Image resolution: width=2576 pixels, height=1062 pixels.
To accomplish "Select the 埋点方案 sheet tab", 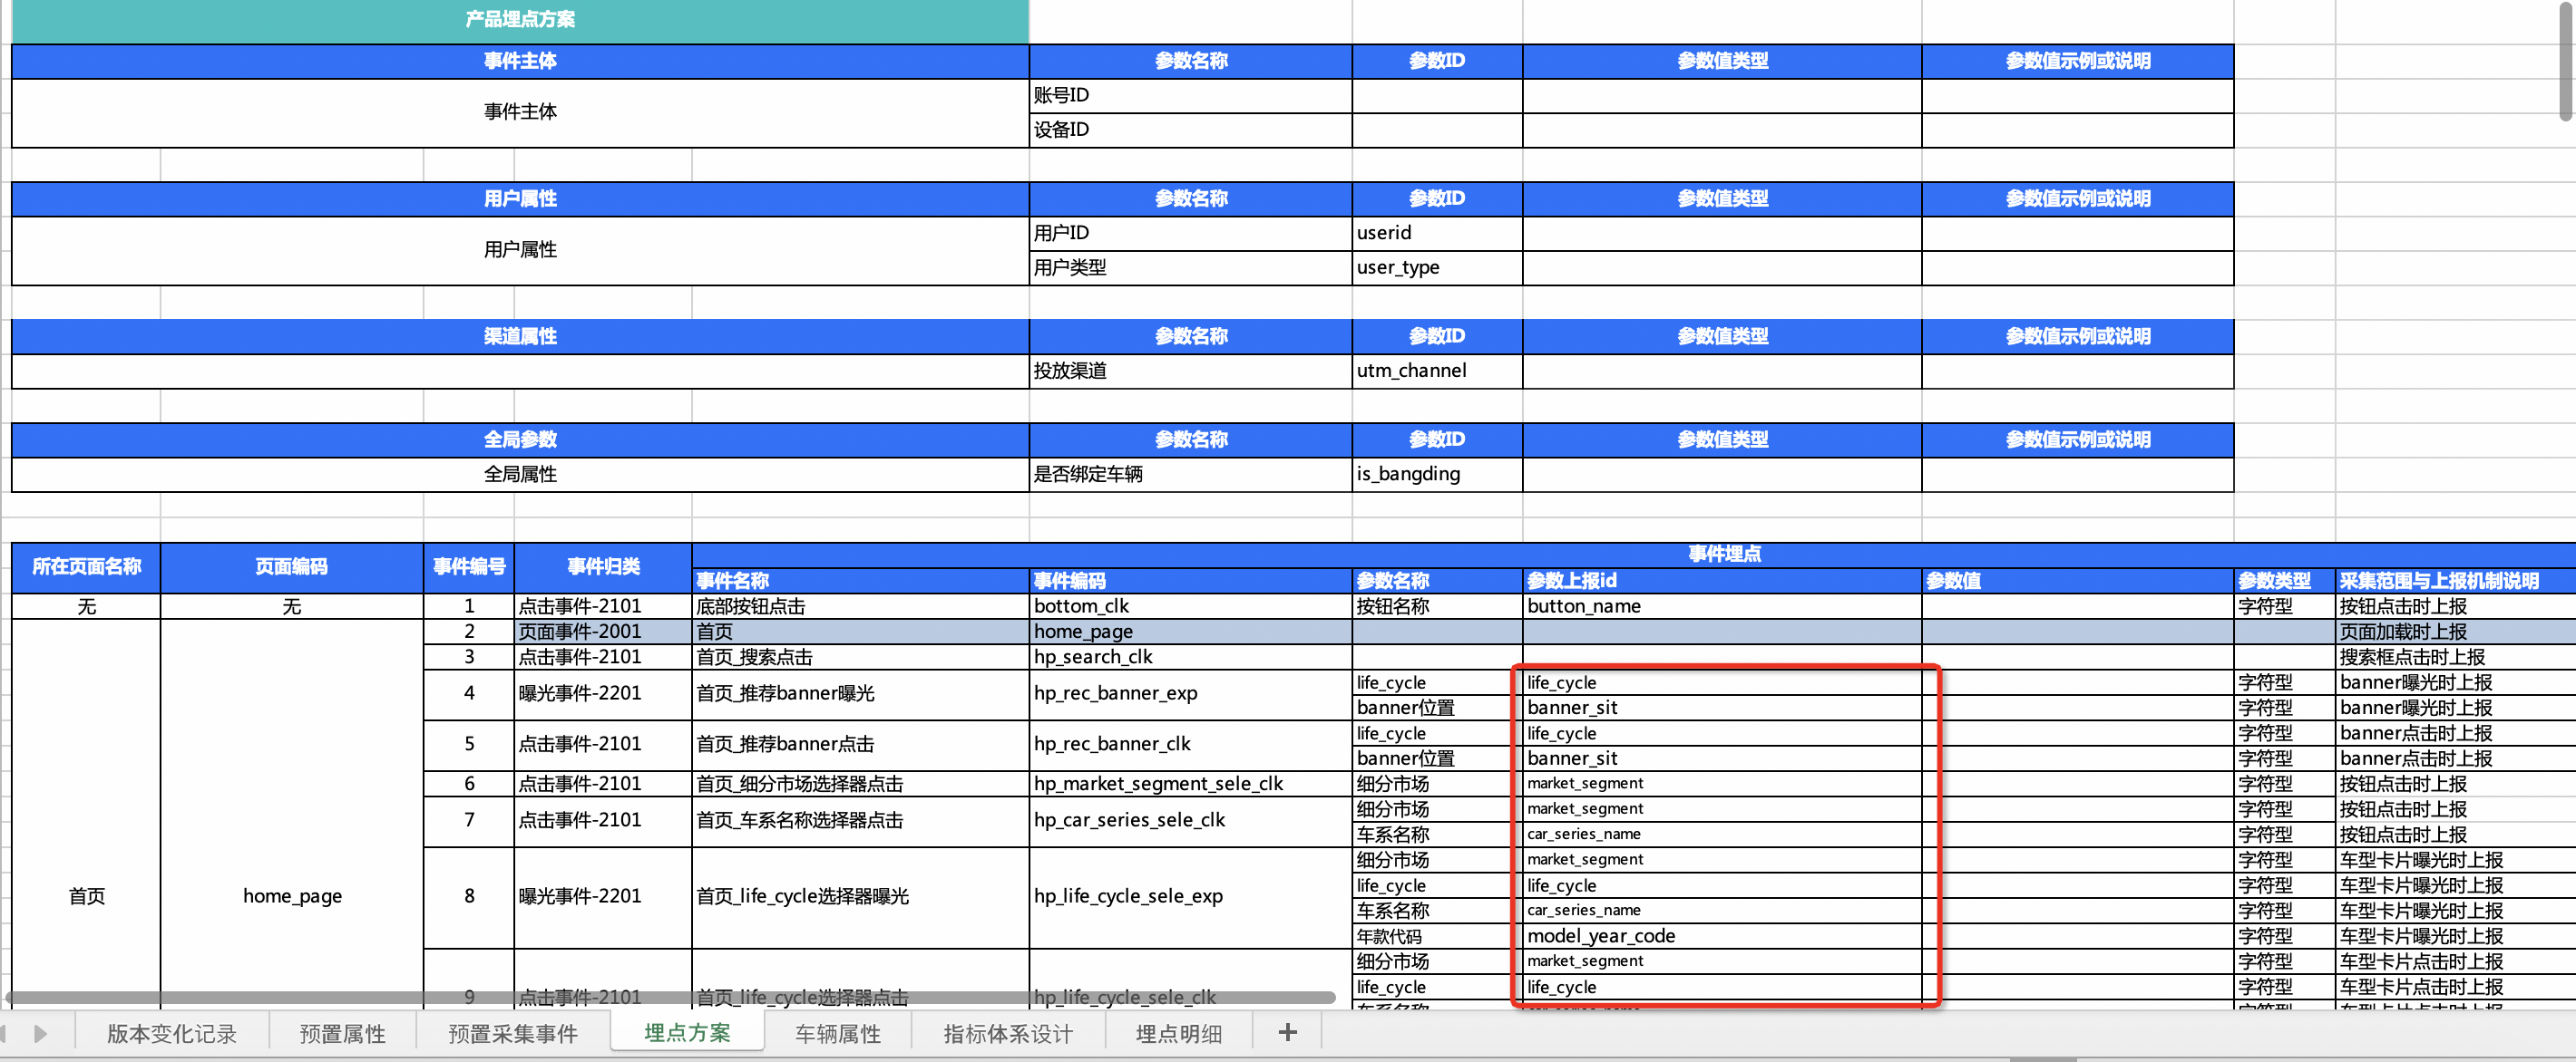I will click(687, 1032).
